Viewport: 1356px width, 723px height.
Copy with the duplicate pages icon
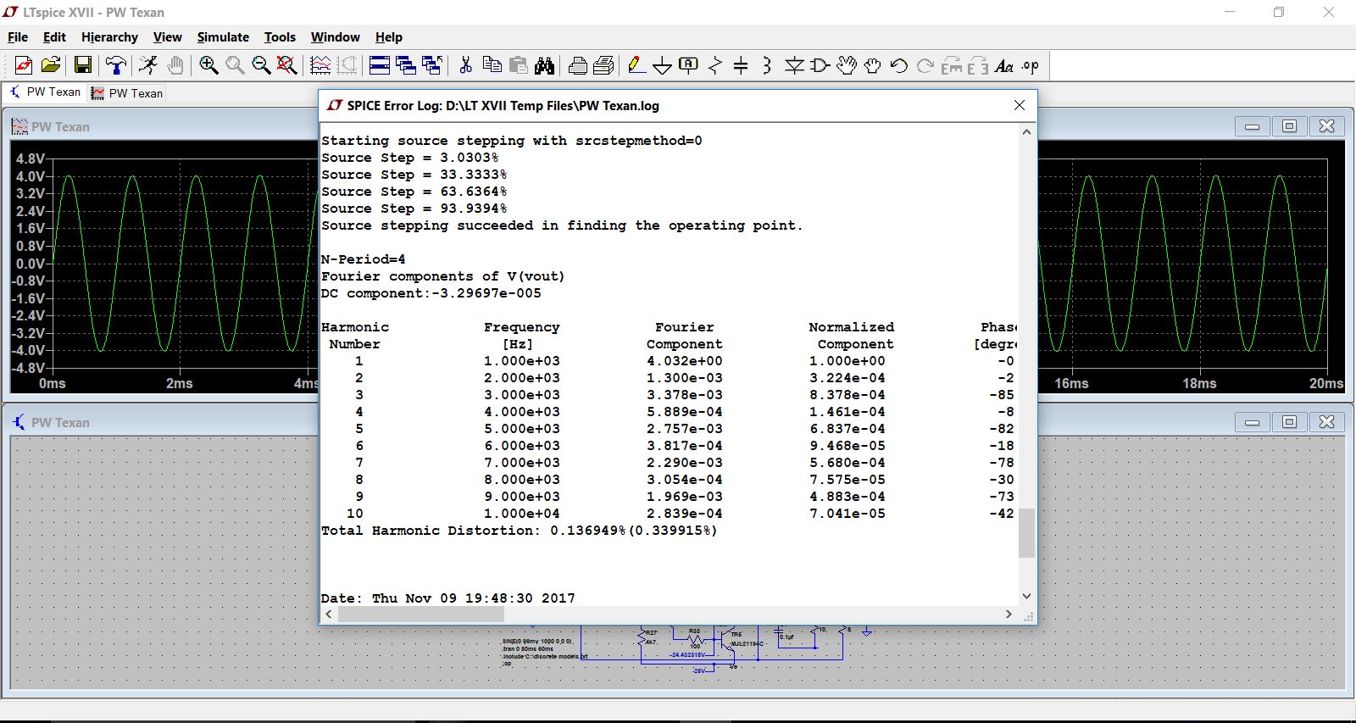click(492, 65)
